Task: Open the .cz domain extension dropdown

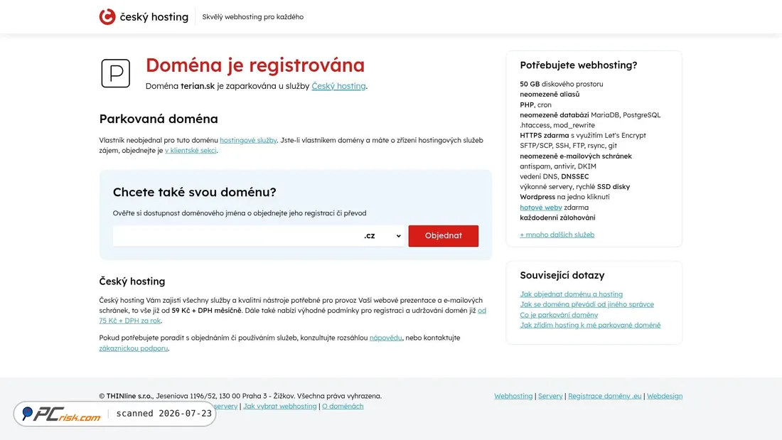Action: [382, 235]
